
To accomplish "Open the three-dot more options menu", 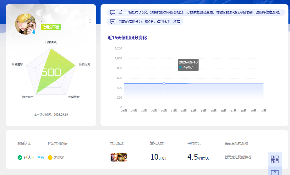I will (x=90, y=21).
